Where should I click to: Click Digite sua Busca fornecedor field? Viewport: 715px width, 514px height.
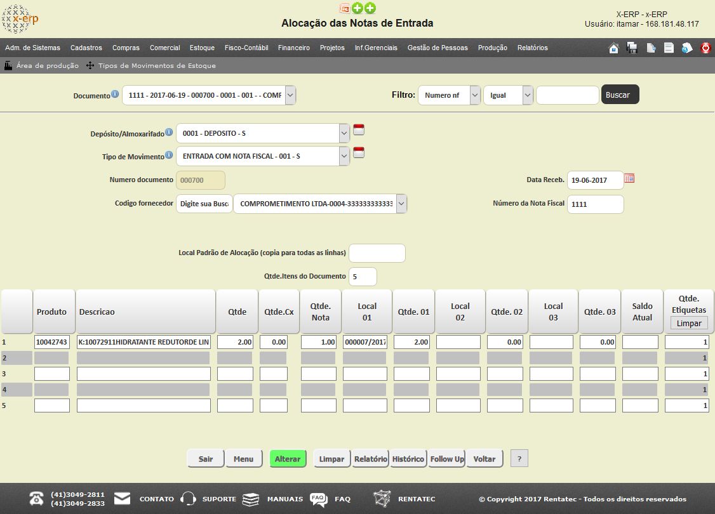(x=204, y=204)
